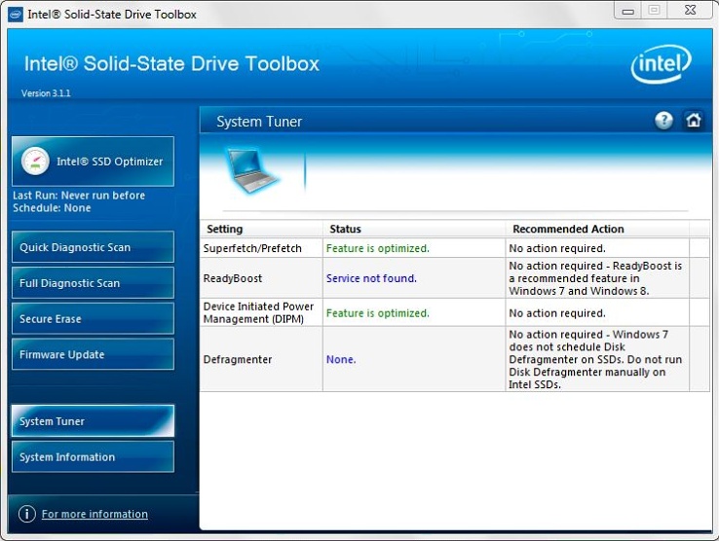Open the Firmware Update page

(93, 354)
